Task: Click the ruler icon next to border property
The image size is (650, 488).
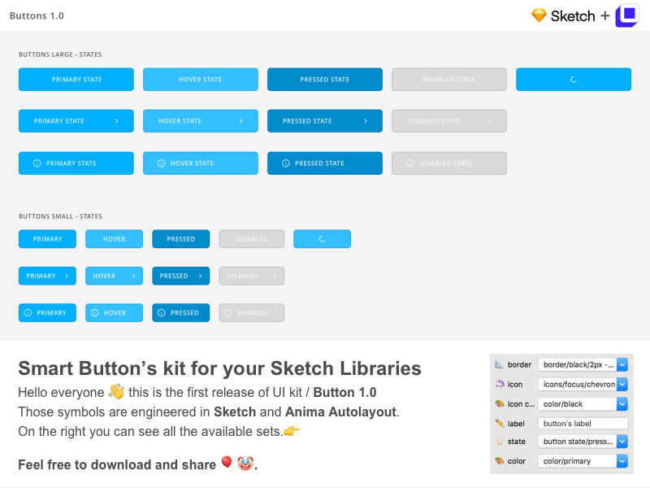Action: click(x=499, y=364)
